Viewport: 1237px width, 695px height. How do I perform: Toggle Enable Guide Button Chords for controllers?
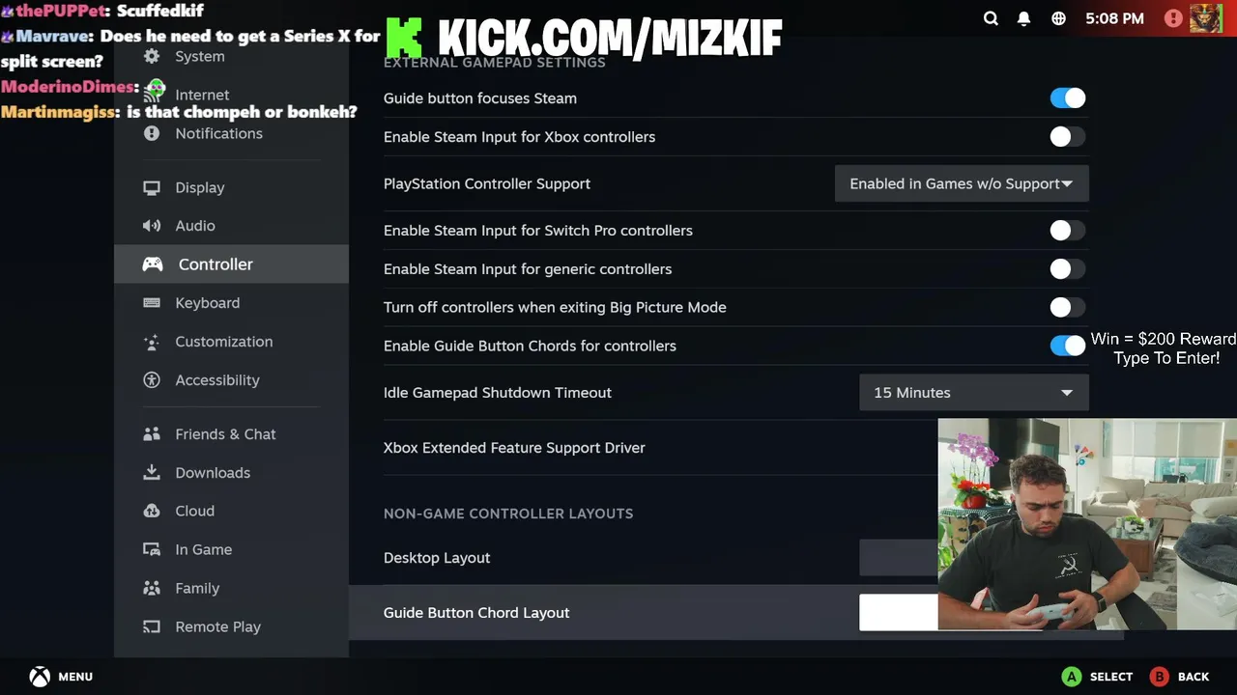[x=1068, y=346]
